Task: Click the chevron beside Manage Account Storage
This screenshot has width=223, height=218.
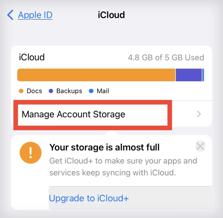Action: 199,114
